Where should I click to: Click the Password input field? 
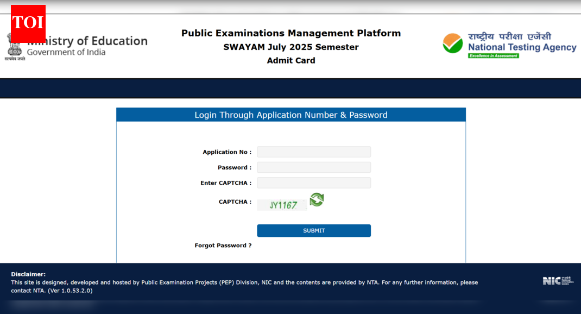(314, 167)
